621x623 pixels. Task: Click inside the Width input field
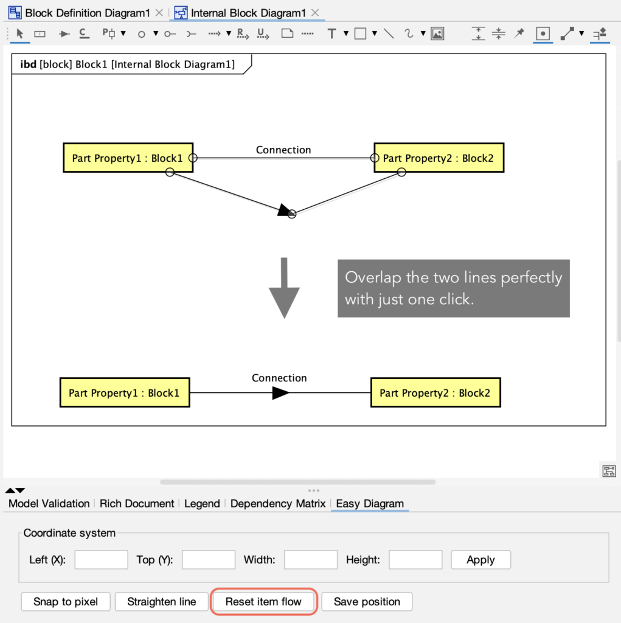[310, 559]
